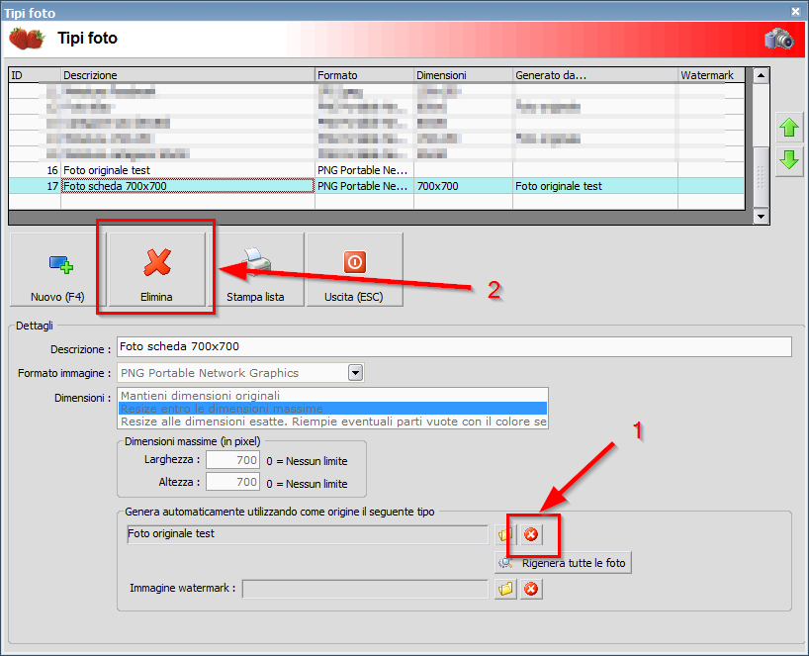Select Resize entro le dimensioni massime option
The height and width of the screenshot is (656, 809).
332,409
